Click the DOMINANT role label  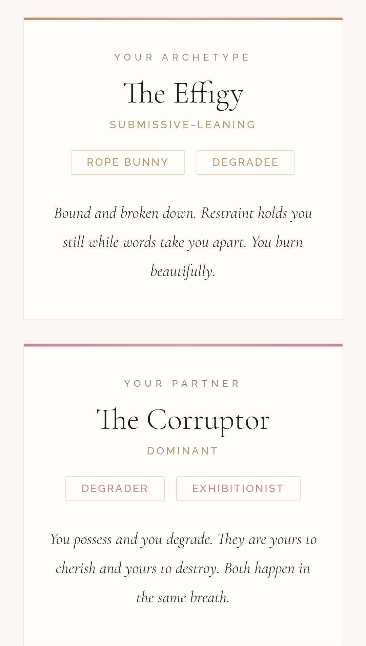(183, 451)
